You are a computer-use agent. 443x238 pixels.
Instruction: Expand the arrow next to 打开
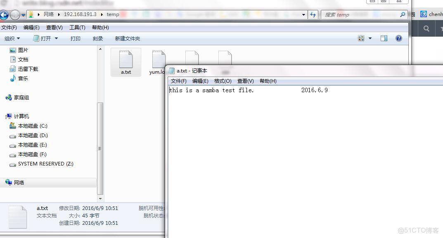tap(56, 38)
